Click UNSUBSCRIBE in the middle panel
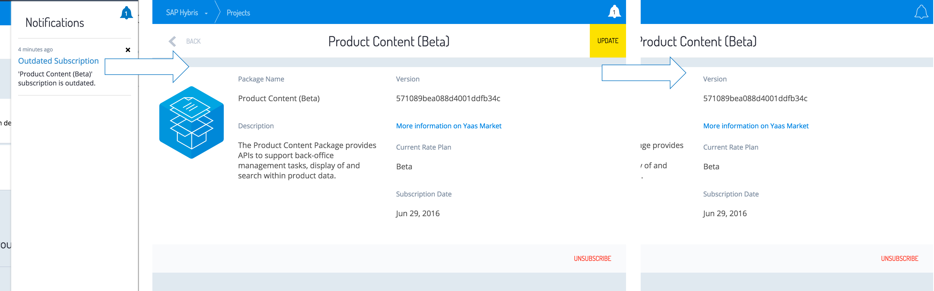Viewport: 934px width, 291px height. point(592,258)
